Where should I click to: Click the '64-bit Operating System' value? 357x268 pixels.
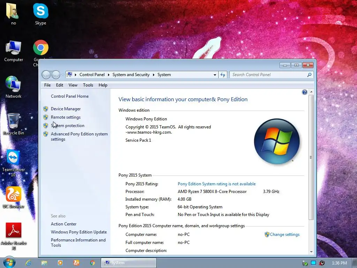[200, 207]
